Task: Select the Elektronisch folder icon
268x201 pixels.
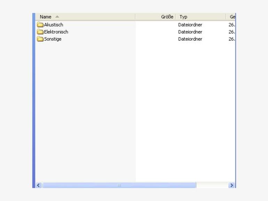Action: pos(40,32)
